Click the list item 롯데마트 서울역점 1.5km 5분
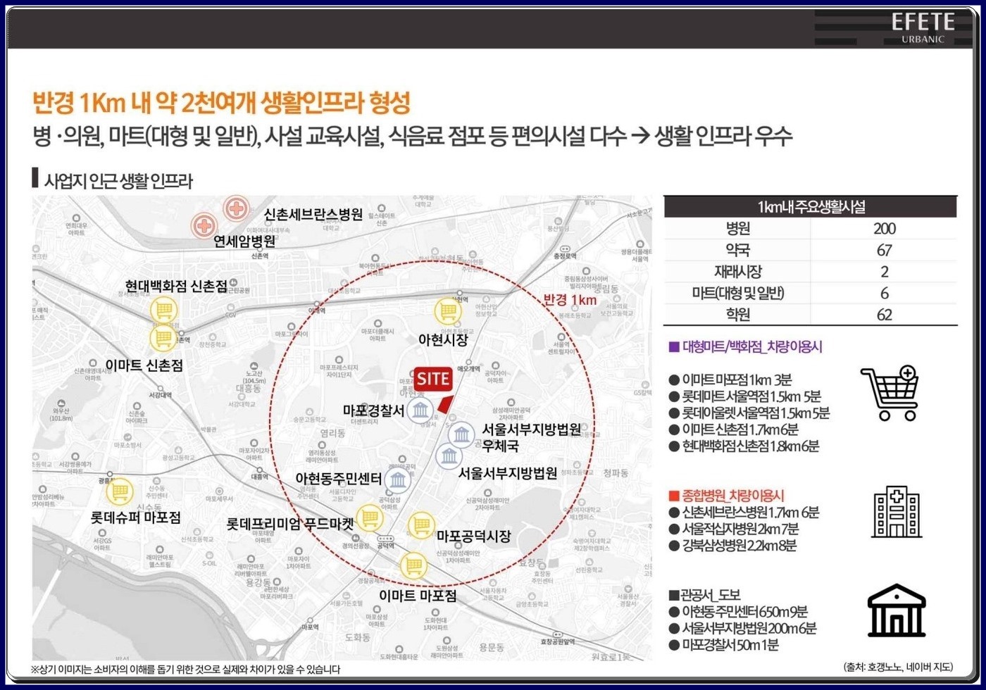The width and height of the screenshot is (986, 690). 745,396
